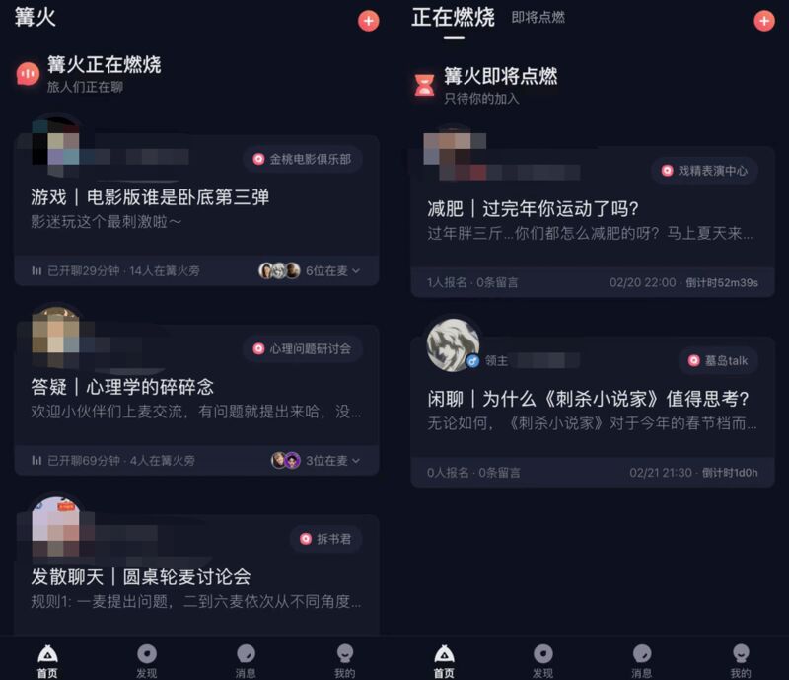Open 发现 in right bottom navigation
The height and width of the screenshot is (680, 789).
point(542,661)
